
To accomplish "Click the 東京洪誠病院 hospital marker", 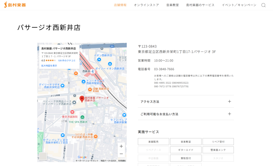I will click(x=72, y=112).
